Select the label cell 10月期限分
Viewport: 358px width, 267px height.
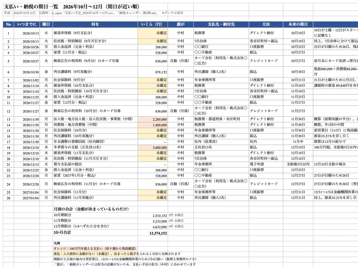coord(95,215)
